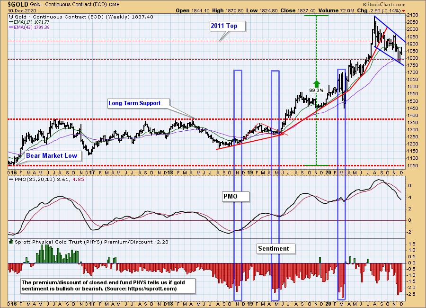Viewport: 426px width, 308px height.
Task: Click the price bar icon beside Gold legend
Action: [x=11, y=17]
